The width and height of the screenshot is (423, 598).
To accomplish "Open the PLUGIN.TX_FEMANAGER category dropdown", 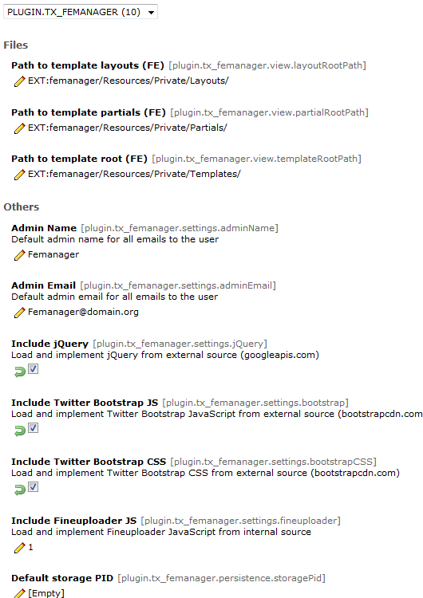I will pos(81,12).
